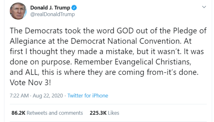214x122 pixels.
Task: Open the tweet options chevron menu
Action: click(204, 7)
